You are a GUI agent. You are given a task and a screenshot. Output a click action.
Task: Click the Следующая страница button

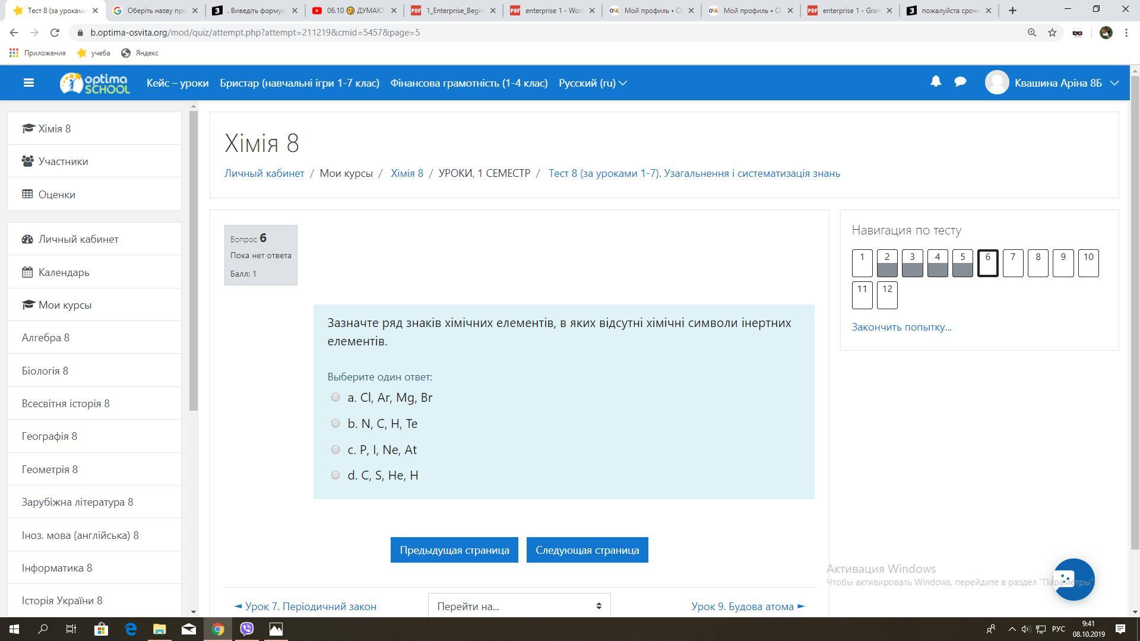(x=587, y=550)
